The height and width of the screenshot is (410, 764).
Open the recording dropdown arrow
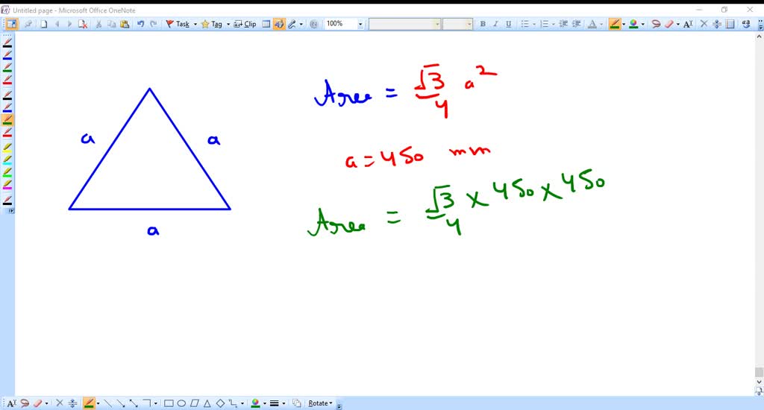pyautogui.click(x=301, y=24)
